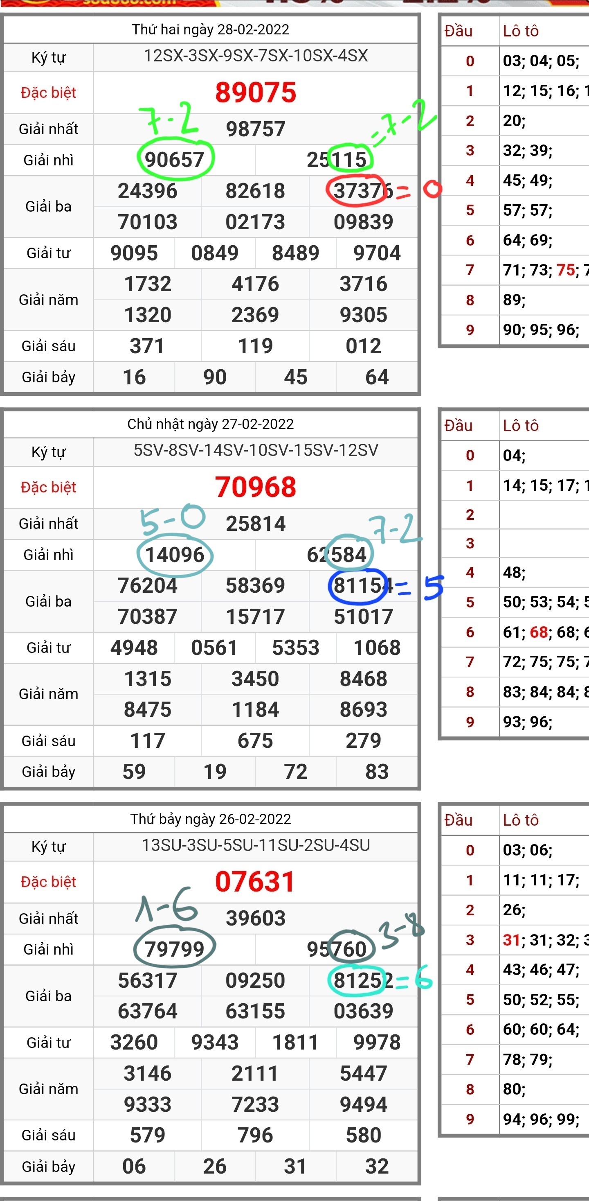
Task: Tap Giải ba number 63155
Action: pyautogui.click(x=255, y=1011)
